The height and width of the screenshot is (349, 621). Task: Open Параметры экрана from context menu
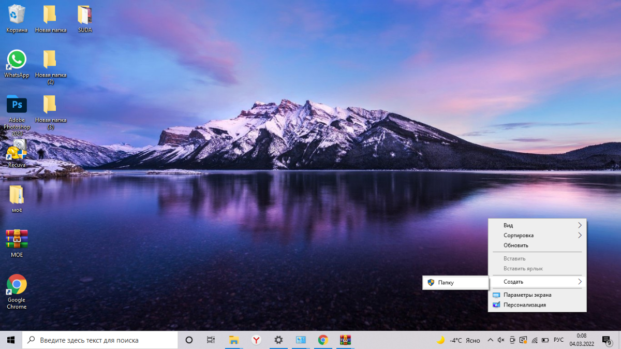[527, 295]
